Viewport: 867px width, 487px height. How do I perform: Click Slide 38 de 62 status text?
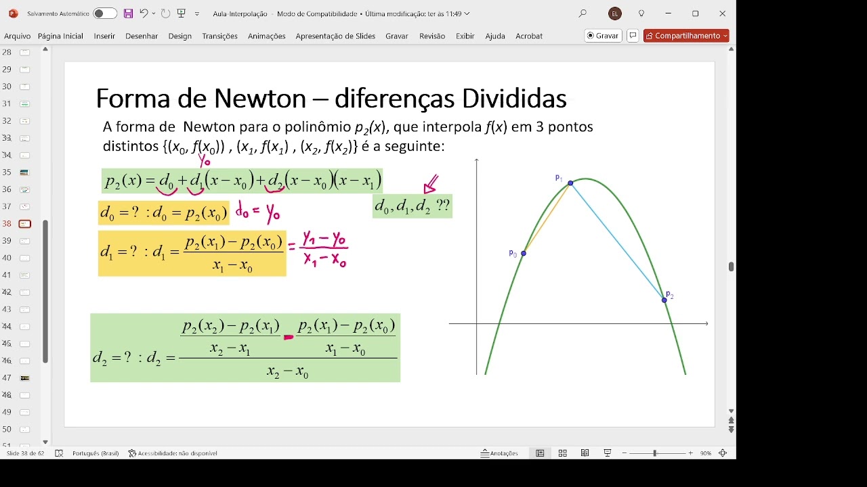click(26, 453)
